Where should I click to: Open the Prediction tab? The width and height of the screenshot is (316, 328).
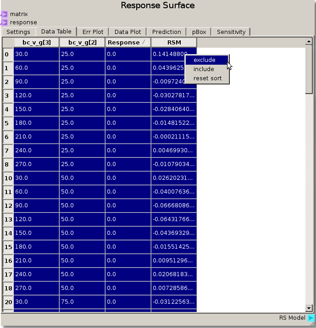click(x=166, y=32)
